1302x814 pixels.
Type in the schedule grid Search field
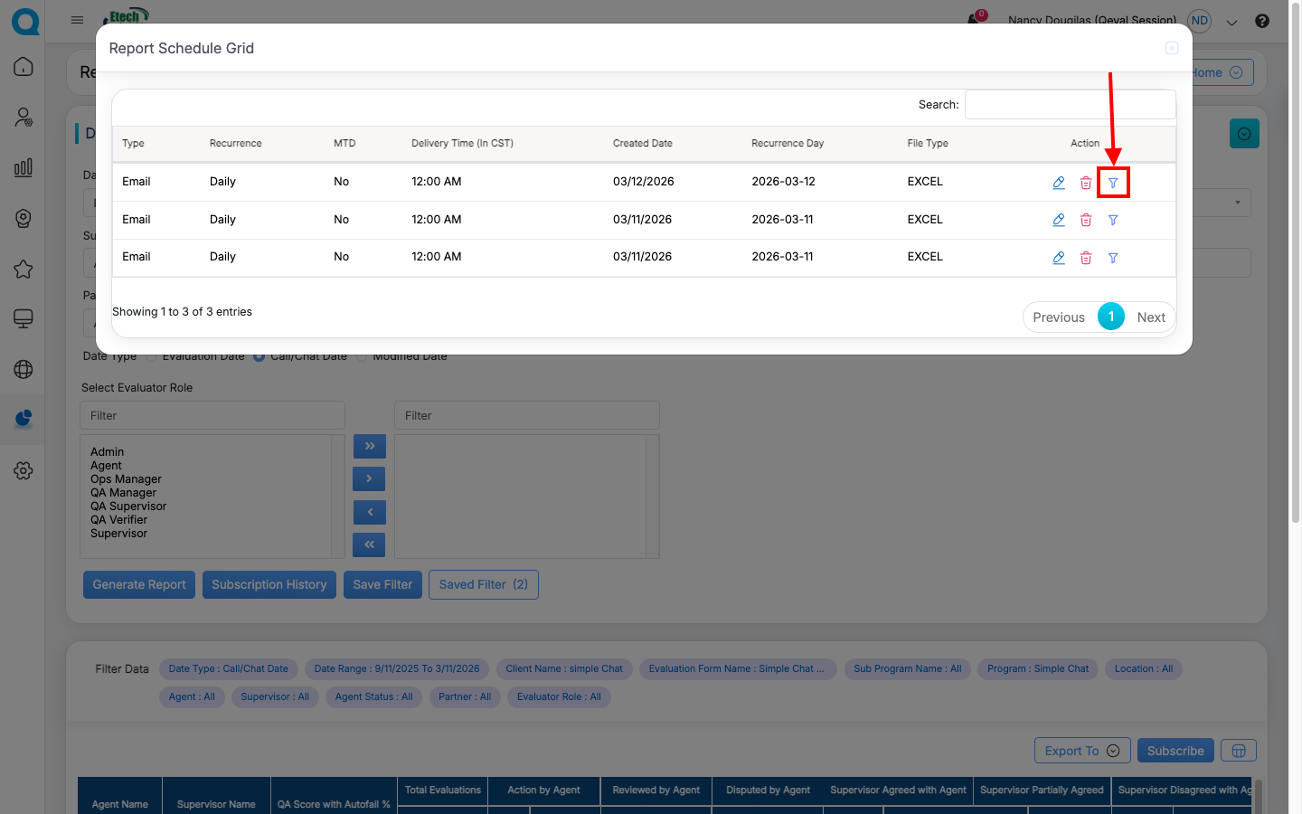[x=1070, y=105]
